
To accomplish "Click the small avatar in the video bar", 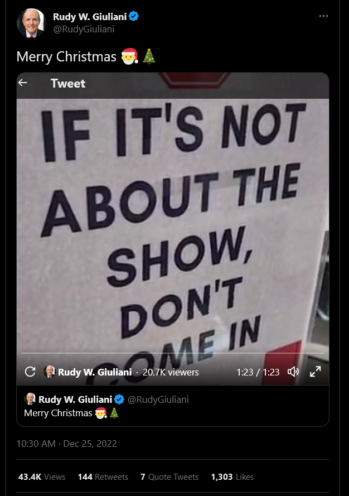I will [49, 372].
